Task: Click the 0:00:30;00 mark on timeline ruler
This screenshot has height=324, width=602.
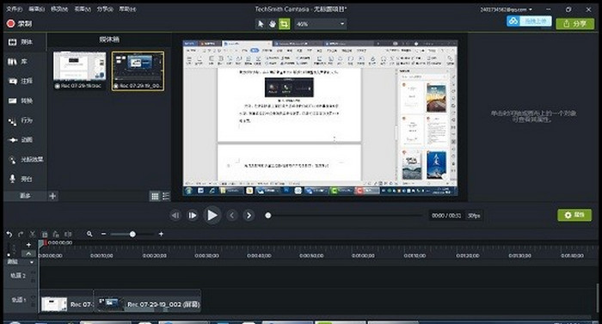Action: tap(206, 255)
